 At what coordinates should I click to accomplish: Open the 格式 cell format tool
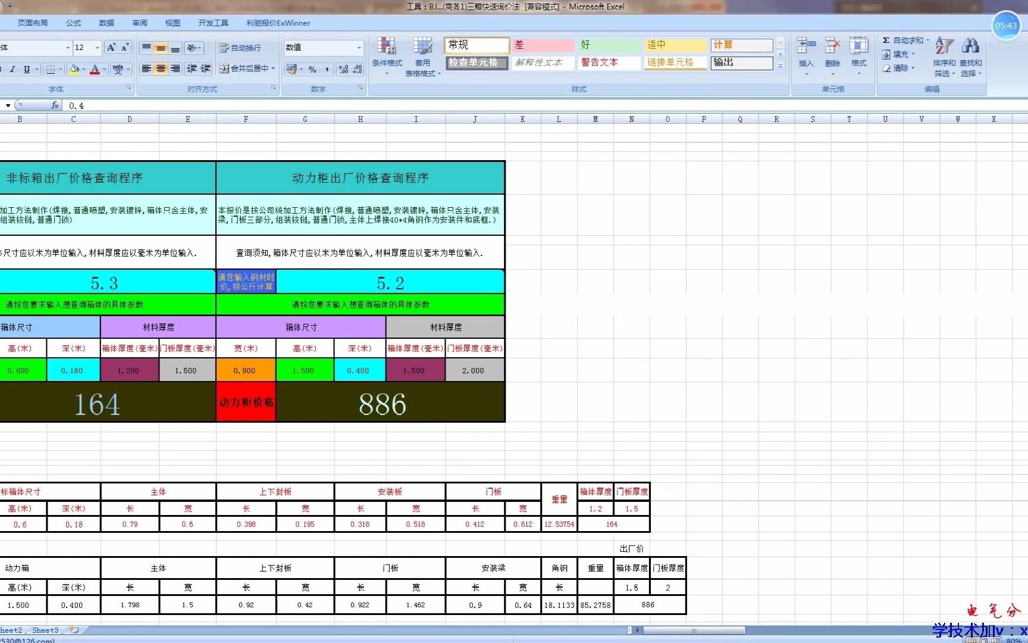click(x=858, y=57)
